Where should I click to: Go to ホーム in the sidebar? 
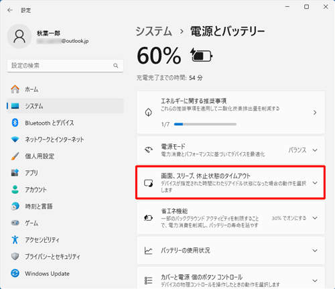tap(65, 89)
